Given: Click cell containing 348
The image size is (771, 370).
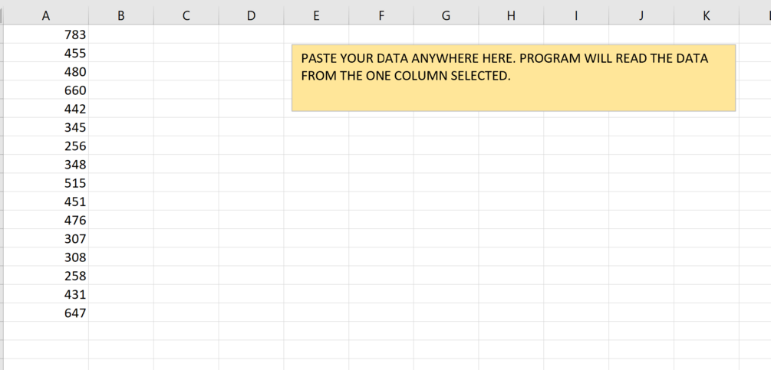Looking at the screenshot, I should (46, 165).
